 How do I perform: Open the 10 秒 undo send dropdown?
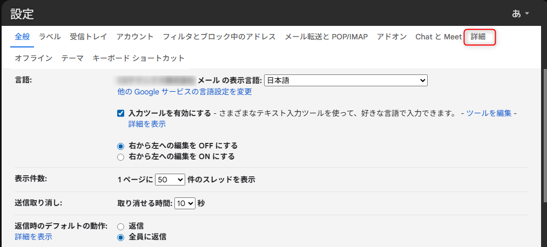click(x=185, y=203)
